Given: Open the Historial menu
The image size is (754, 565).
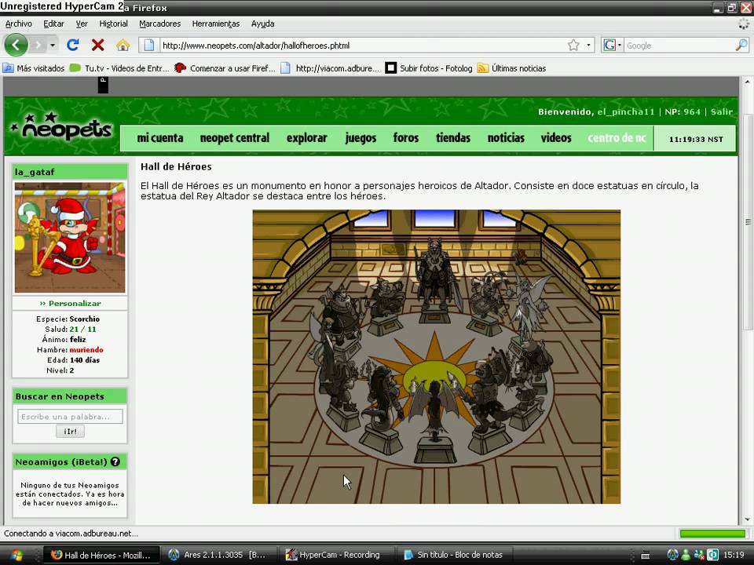Looking at the screenshot, I should coord(113,24).
